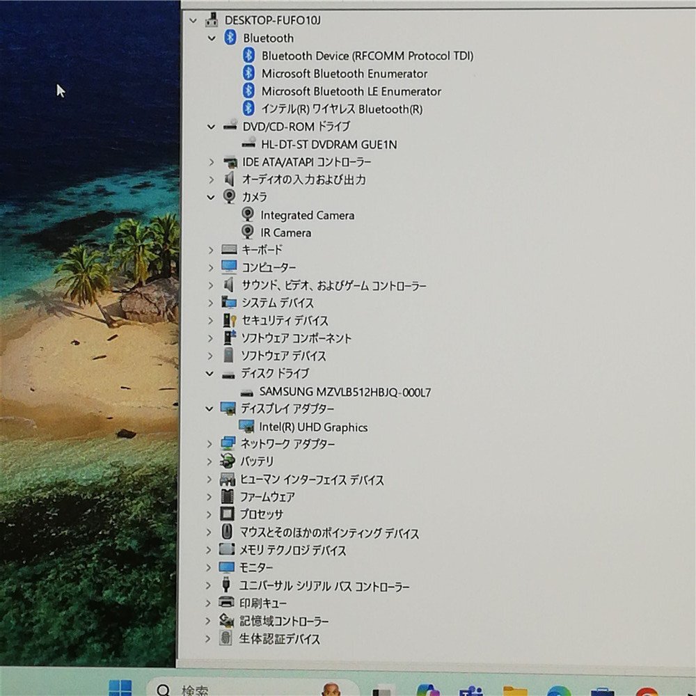The height and width of the screenshot is (696, 696).
Task: Click the キーボード keyboard icon
Action: [229, 249]
